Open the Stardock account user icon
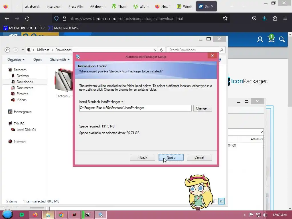This screenshot has height=219, width=292. coord(260,39)
